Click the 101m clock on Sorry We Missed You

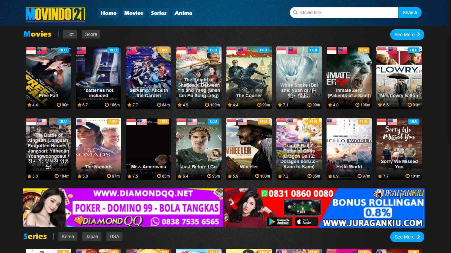pos(413,176)
